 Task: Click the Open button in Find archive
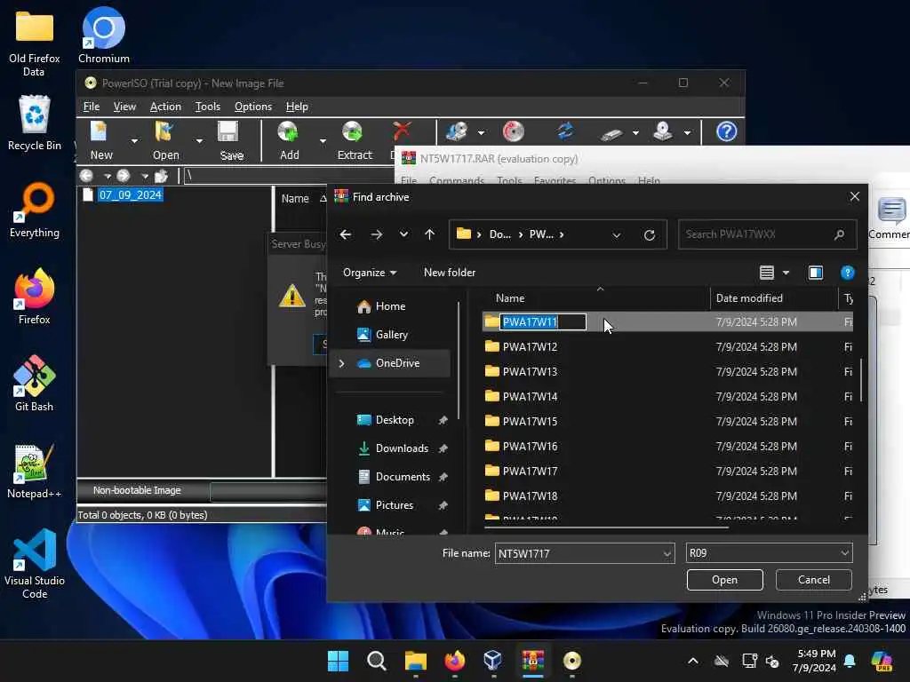pos(724,580)
